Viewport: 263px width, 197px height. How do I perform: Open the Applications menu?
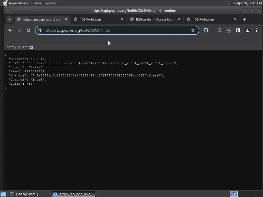(18, 3)
